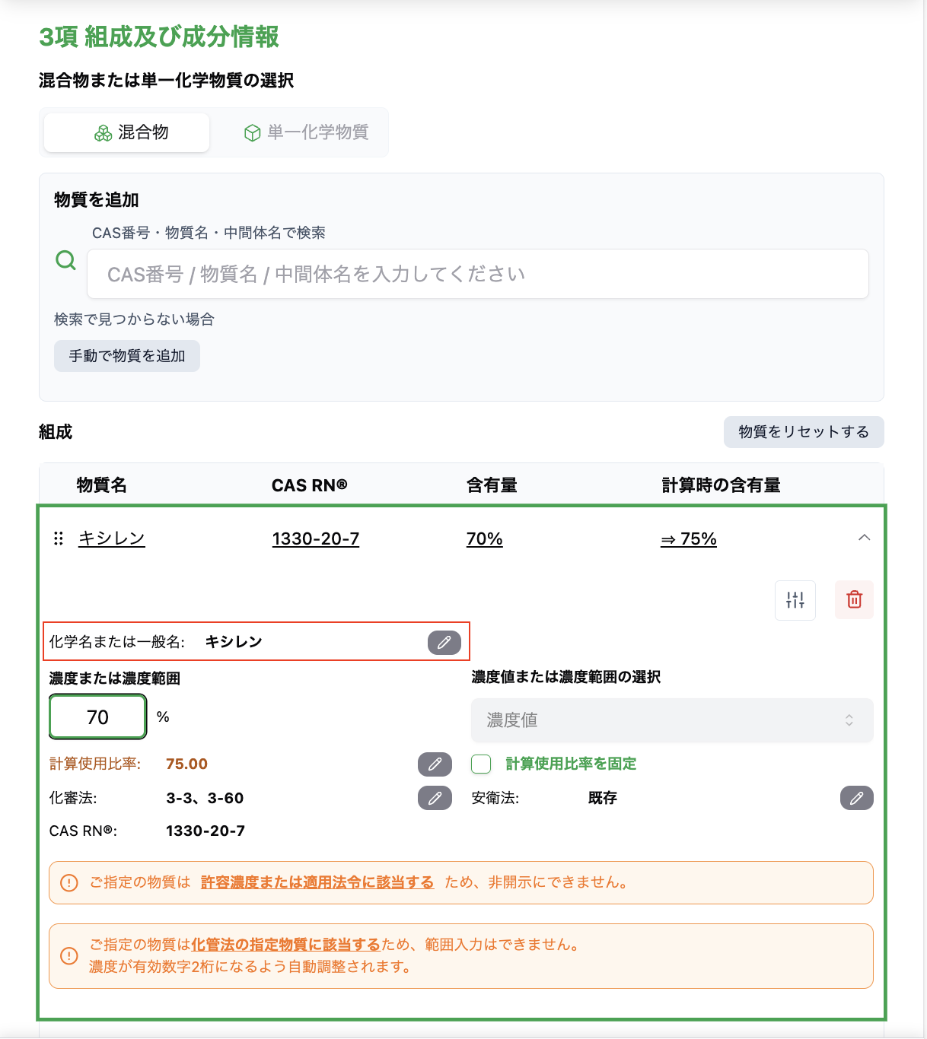Image resolution: width=927 pixels, height=1039 pixels.
Task: Open the filter adjustment icon for キシレン
Action: click(x=795, y=600)
